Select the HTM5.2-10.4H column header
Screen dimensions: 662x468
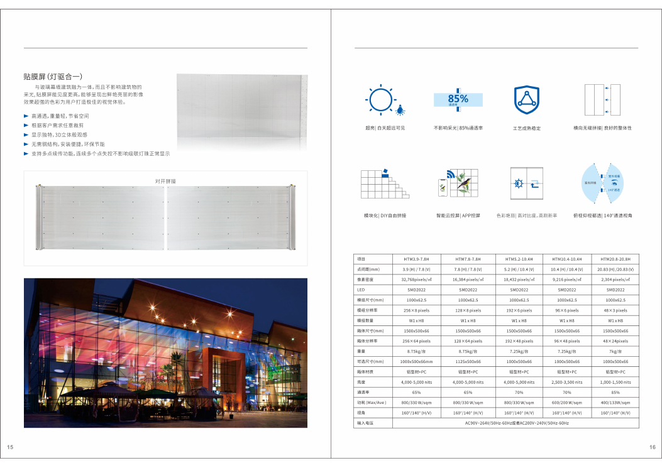tap(519, 259)
